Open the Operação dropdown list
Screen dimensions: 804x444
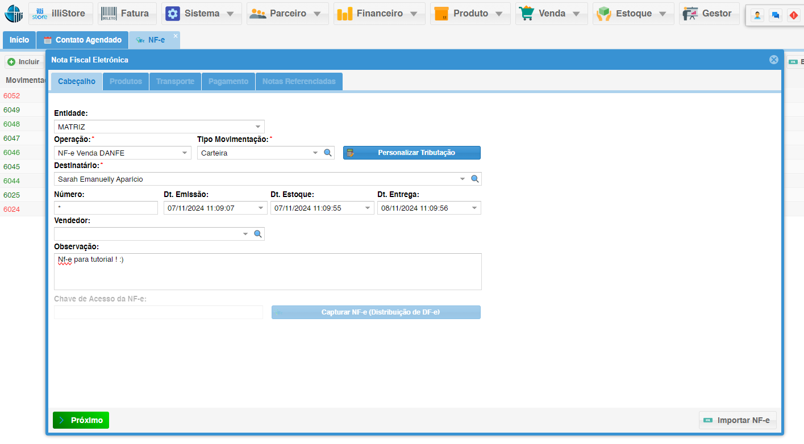pyautogui.click(x=185, y=153)
